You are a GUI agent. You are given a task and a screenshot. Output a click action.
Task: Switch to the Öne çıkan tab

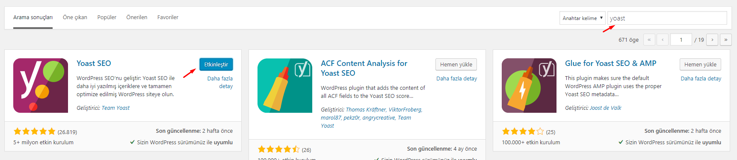click(75, 17)
